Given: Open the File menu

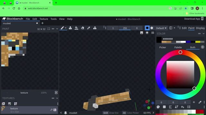Looking at the screenshot, I should pyautogui.click(x=28, y=19).
